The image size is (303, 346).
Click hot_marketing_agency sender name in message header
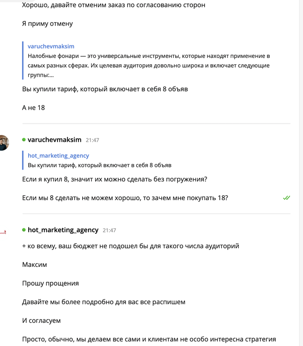pyautogui.click(x=63, y=230)
